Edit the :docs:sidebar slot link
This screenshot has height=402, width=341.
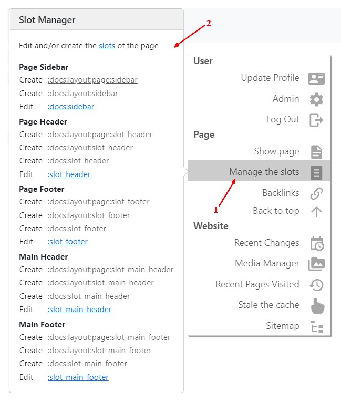[x=71, y=107]
